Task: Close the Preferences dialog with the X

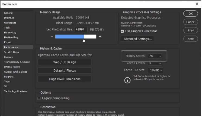Action: point(197,4)
